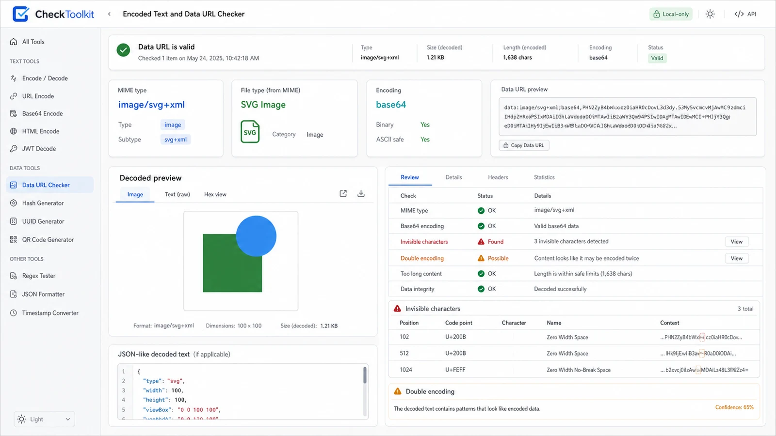Open the Light theme dropdown
This screenshot has width=776, height=436.
44,419
